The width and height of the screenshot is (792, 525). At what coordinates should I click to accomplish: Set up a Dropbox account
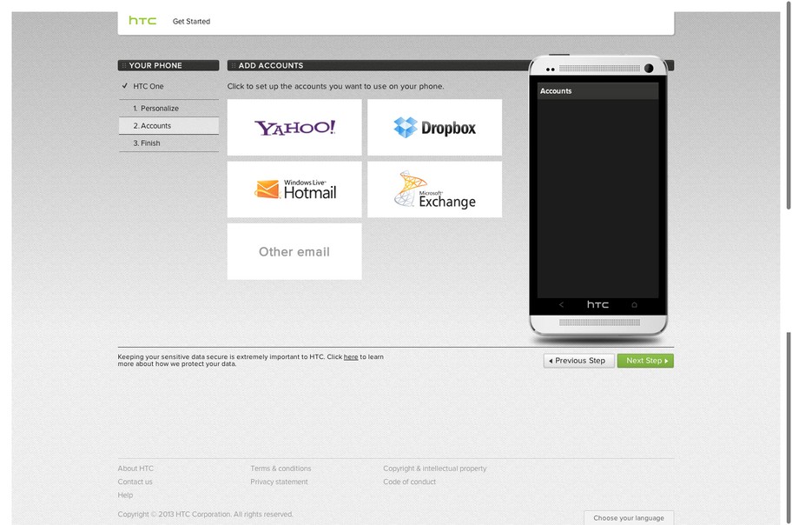[x=435, y=128]
